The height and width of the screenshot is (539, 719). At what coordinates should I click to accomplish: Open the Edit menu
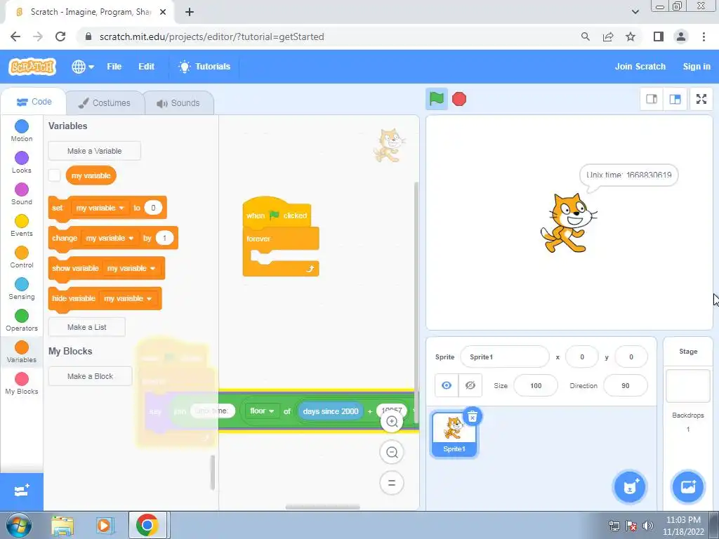[x=146, y=67]
